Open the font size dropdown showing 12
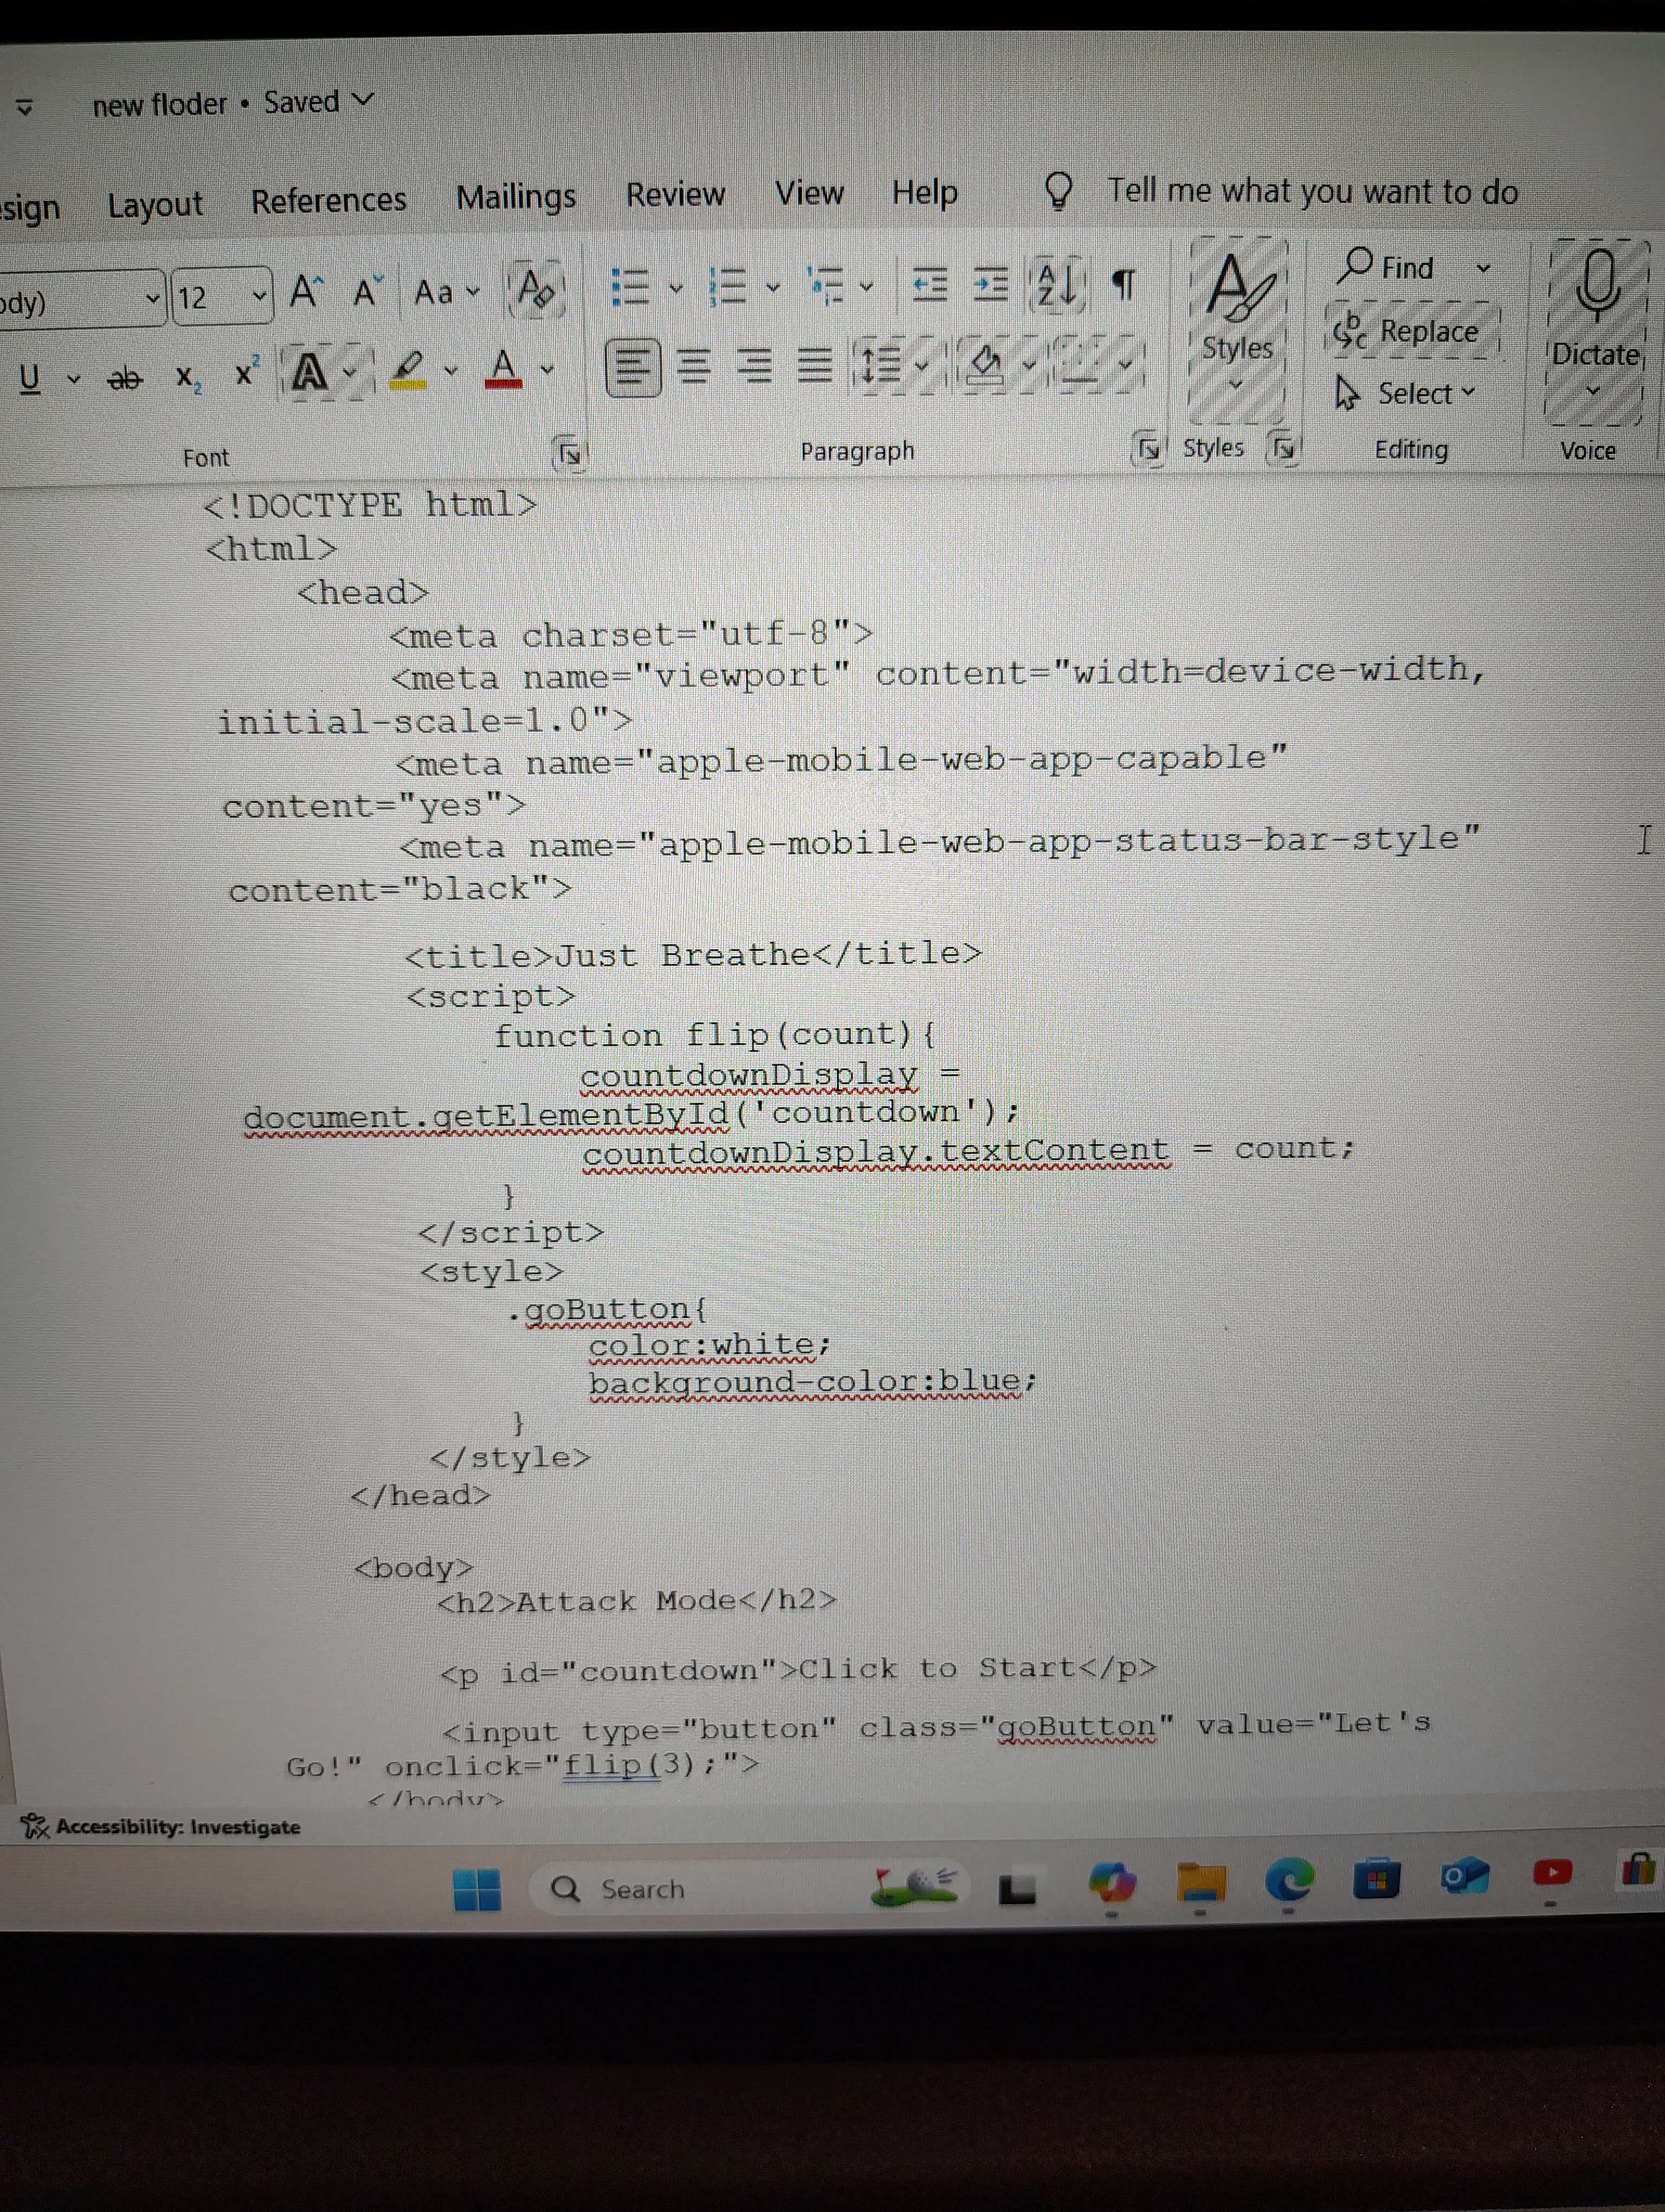1665x2212 pixels. (x=259, y=296)
